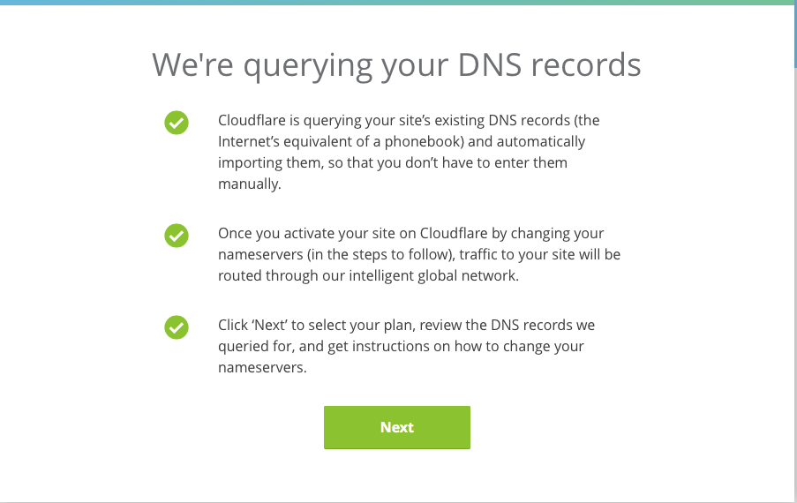
Task: Click the green checkmark beside the nameserver activation paragraph
Action: [x=177, y=236]
